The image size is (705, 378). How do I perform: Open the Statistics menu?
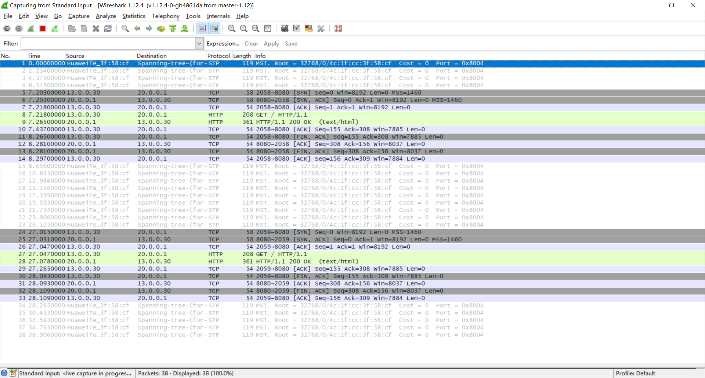tap(134, 16)
